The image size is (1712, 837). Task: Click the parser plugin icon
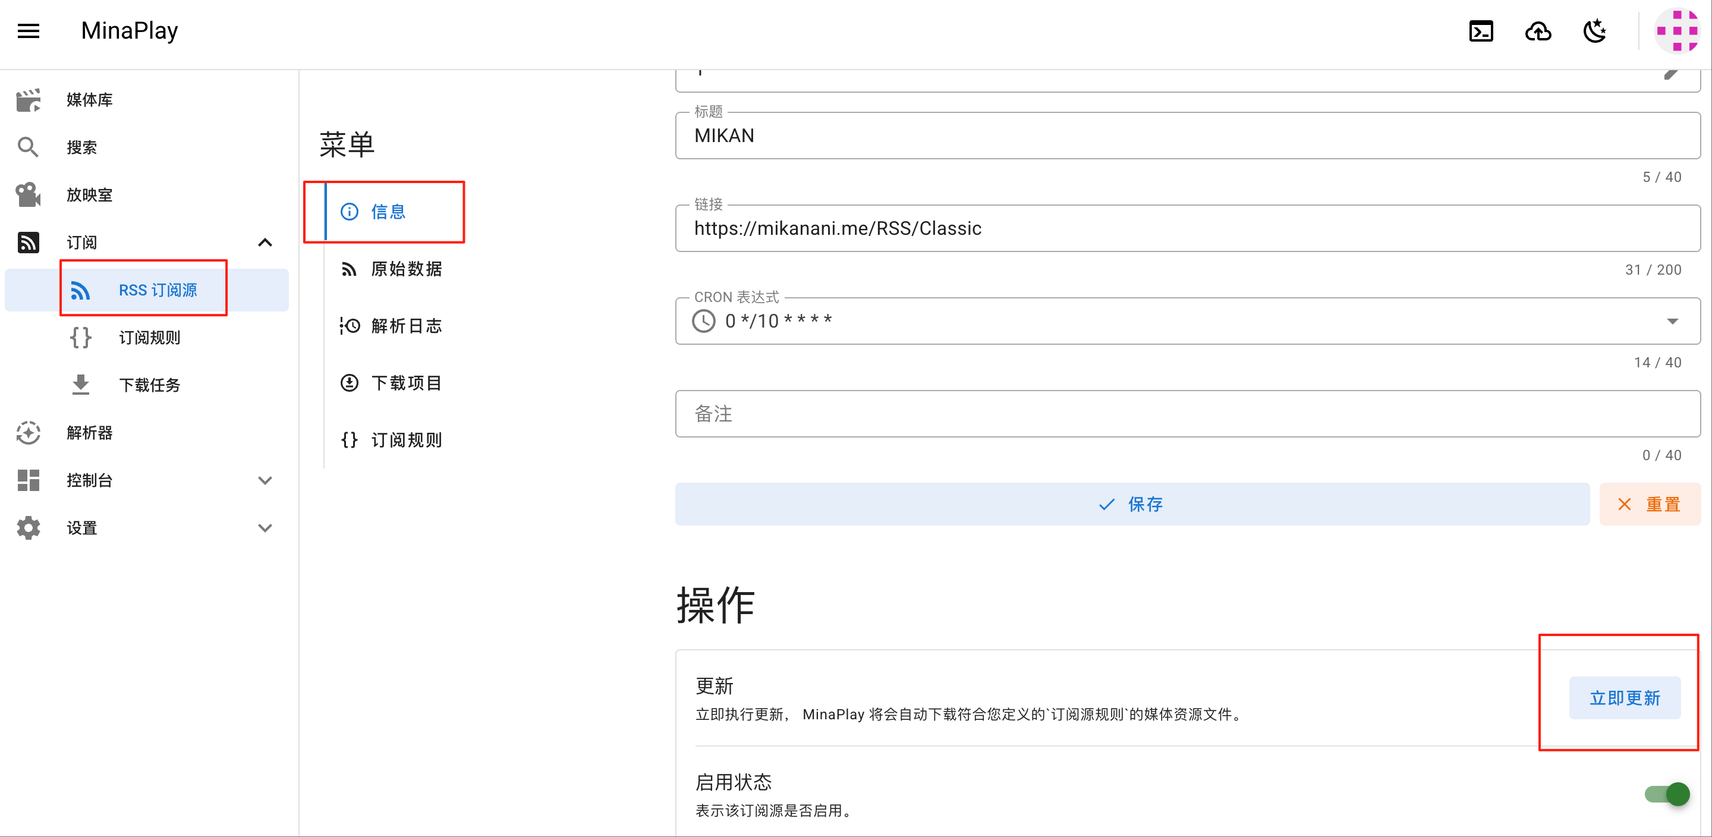click(x=29, y=433)
